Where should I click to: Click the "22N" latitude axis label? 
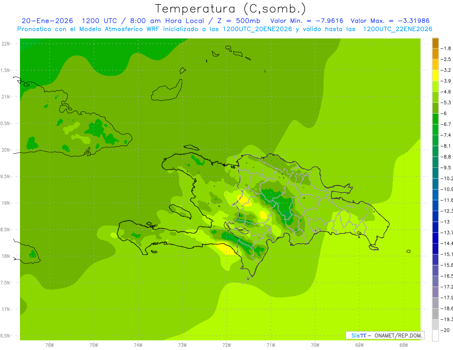(6, 43)
